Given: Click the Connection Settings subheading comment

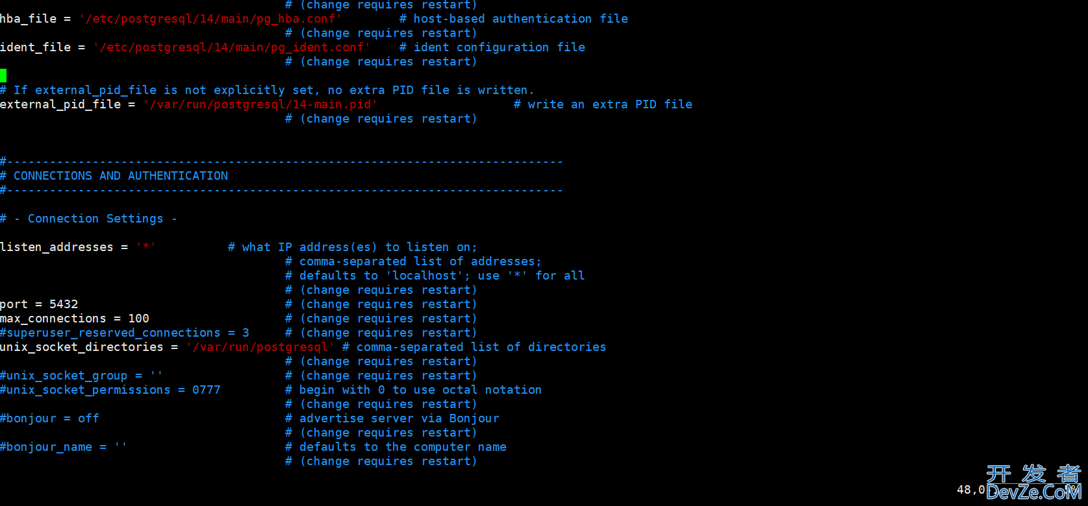Looking at the screenshot, I should [x=88, y=219].
